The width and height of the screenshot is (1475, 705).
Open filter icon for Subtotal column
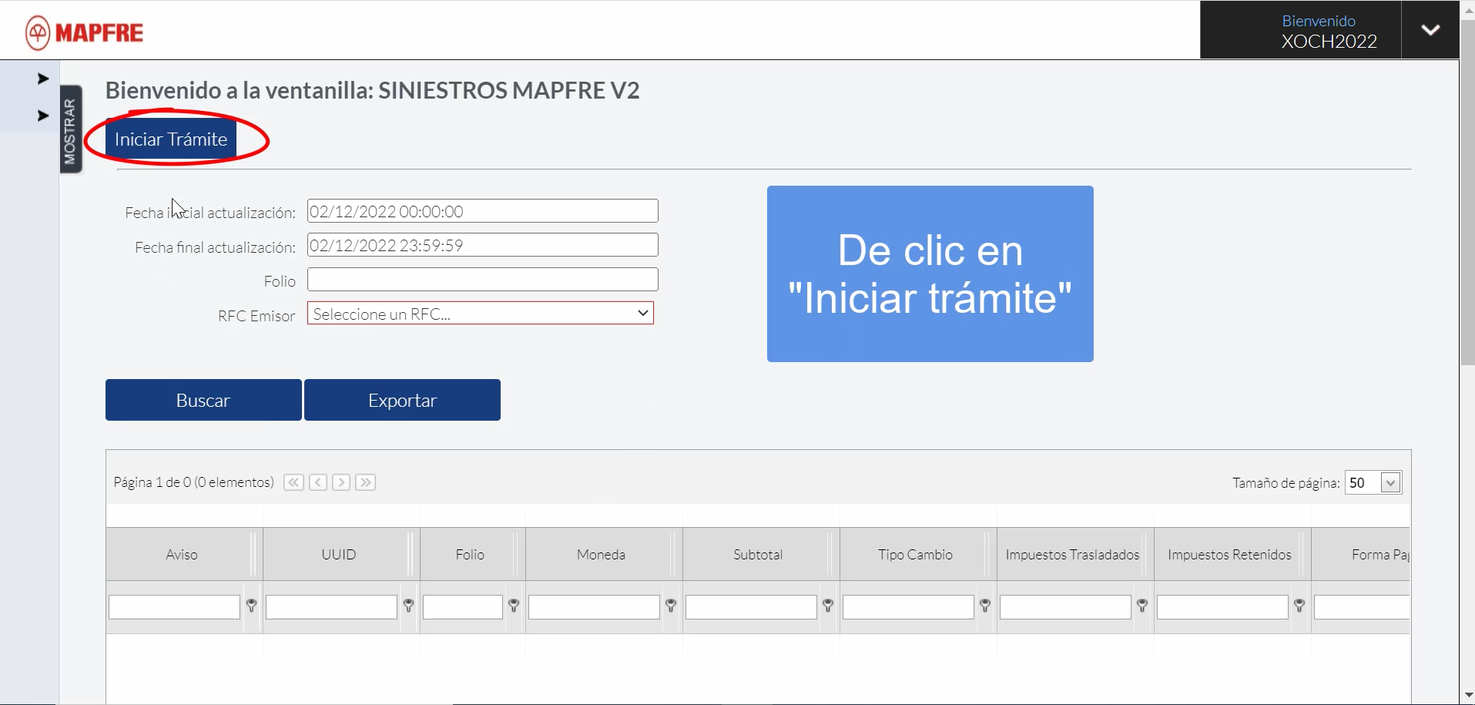[x=828, y=606]
